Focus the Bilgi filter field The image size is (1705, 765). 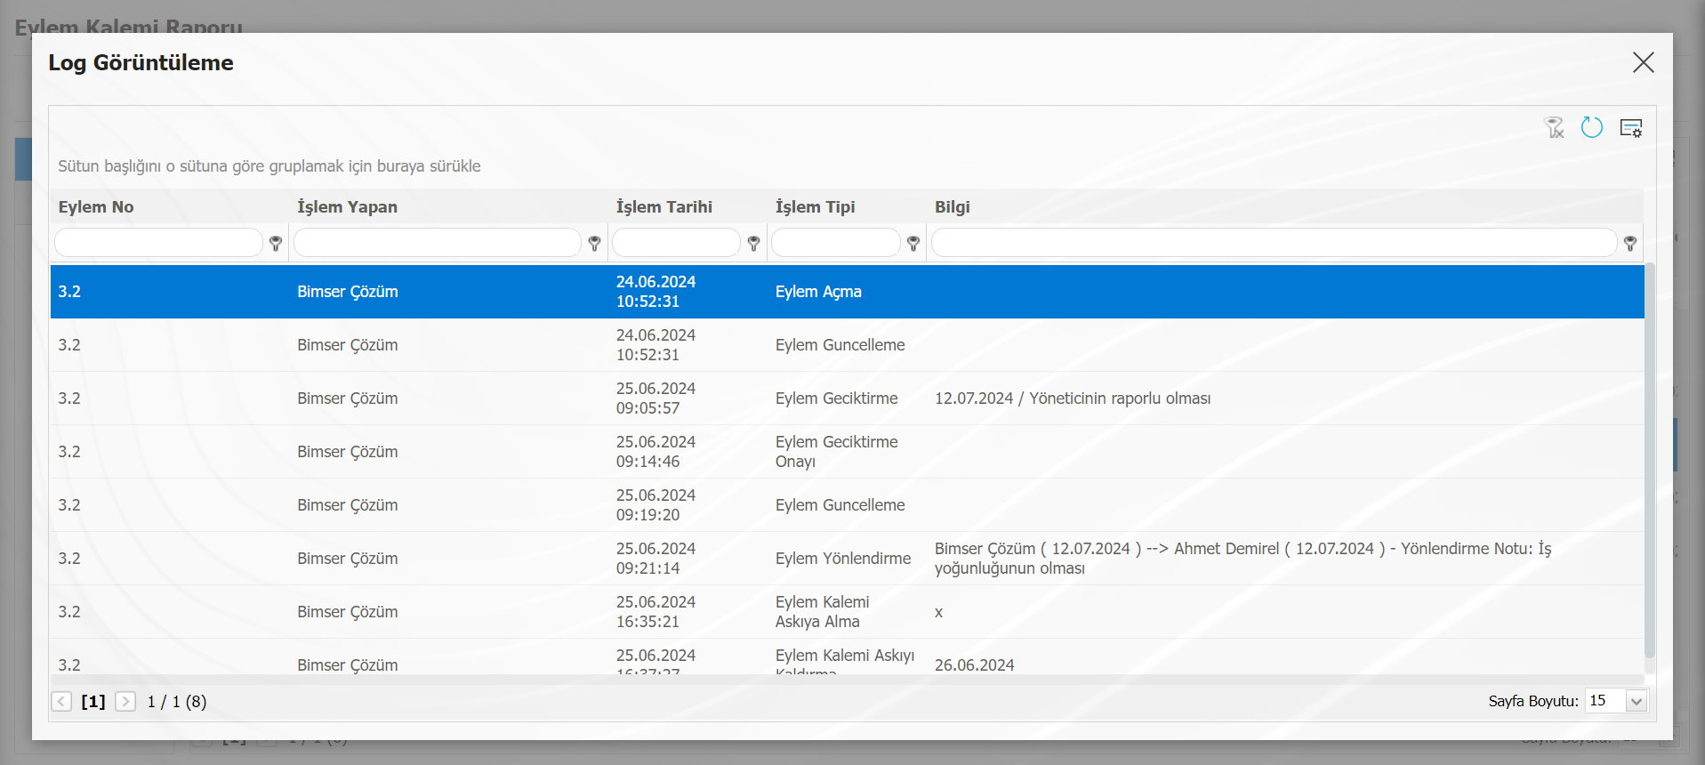(x=1274, y=243)
